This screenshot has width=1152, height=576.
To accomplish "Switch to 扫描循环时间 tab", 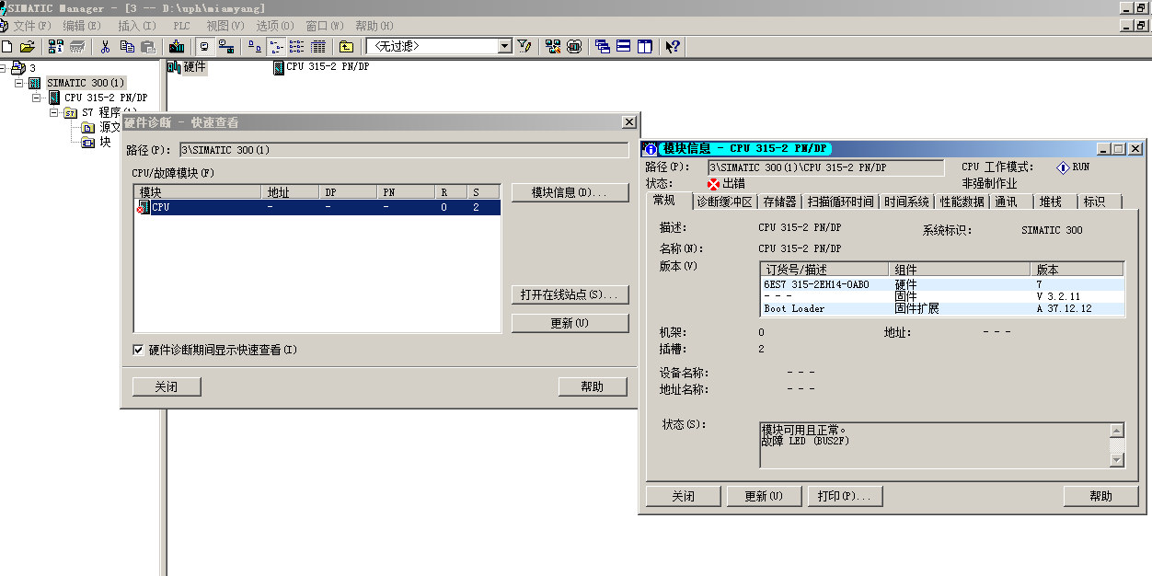I will tap(841, 202).
